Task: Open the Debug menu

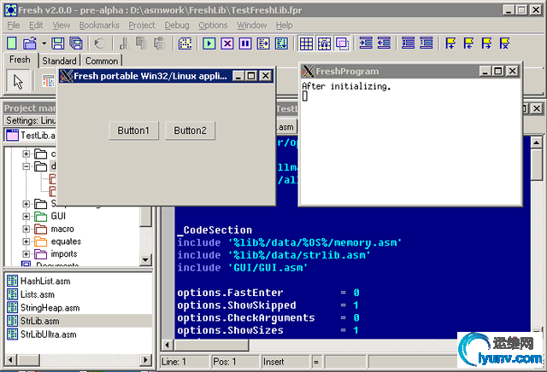Action: pyautogui.click(x=177, y=26)
